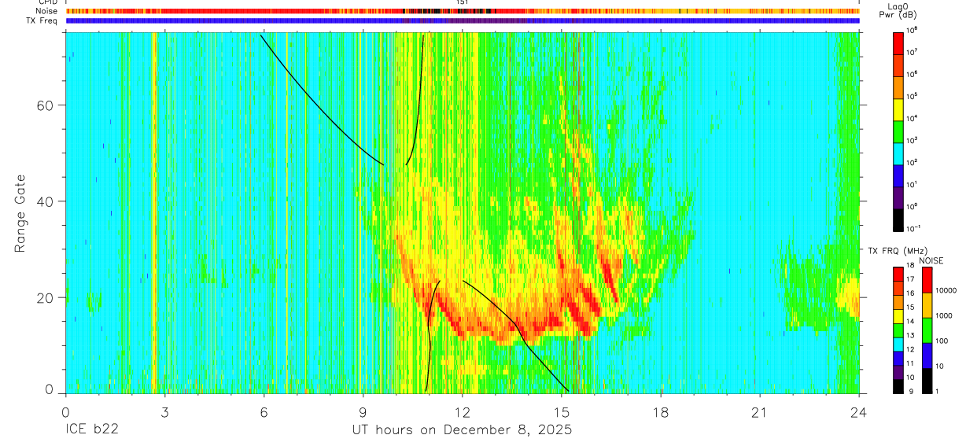
Task: Click the '1000' label on the NOISE scale
Action: [945, 315]
